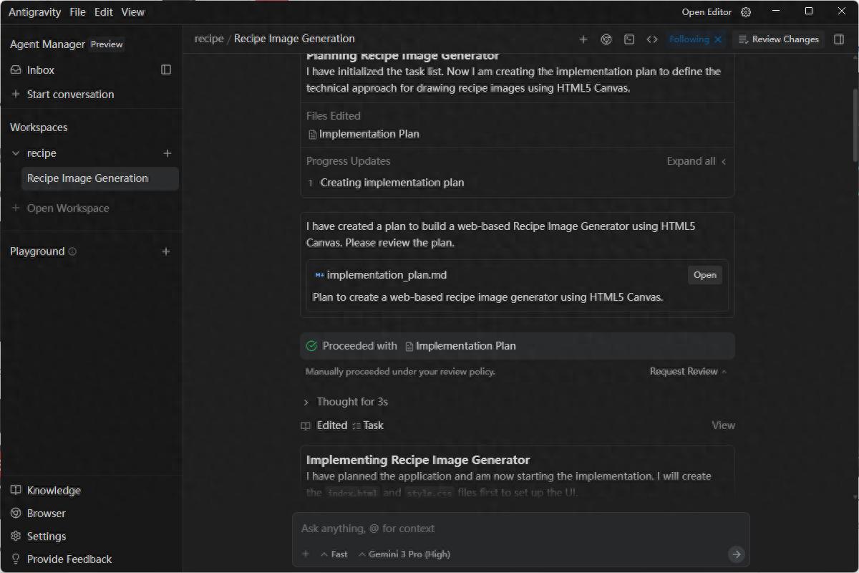Dismiss the Following mode toggle
The height and width of the screenshot is (573, 859).
click(x=718, y=39)
